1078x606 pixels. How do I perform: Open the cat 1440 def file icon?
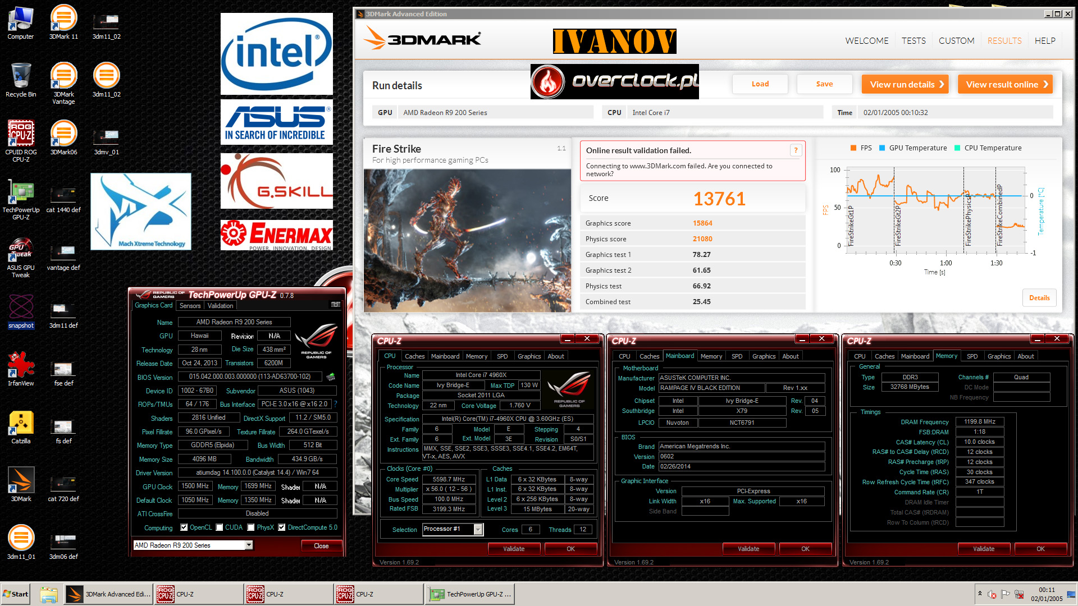click(x=63, y=199)
